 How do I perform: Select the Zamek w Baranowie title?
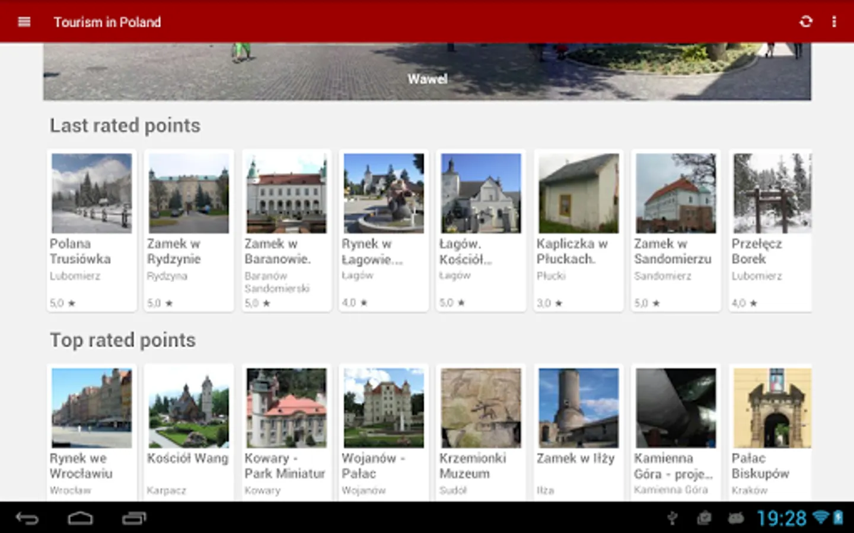coord(278,251)
